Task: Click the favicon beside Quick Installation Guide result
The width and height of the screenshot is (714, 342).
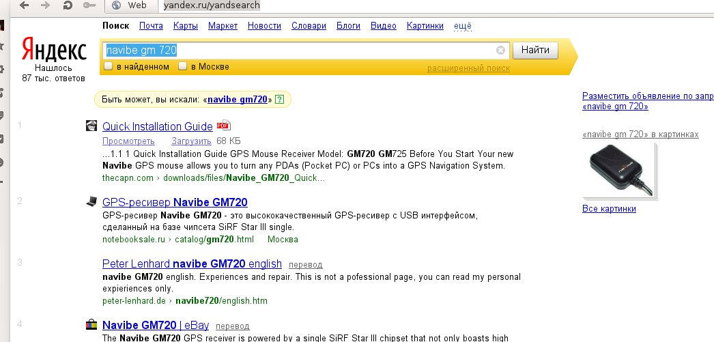Action: 91,126
